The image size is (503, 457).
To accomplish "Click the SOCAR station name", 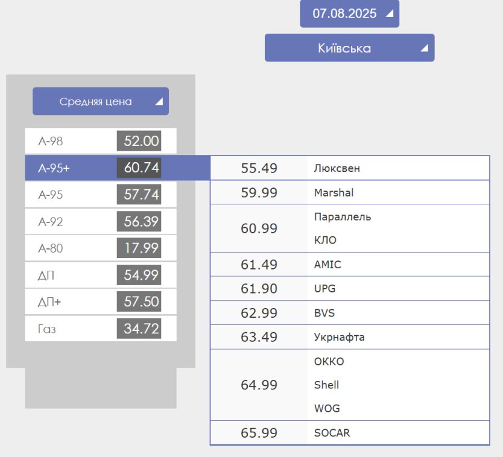I will 332,433.
